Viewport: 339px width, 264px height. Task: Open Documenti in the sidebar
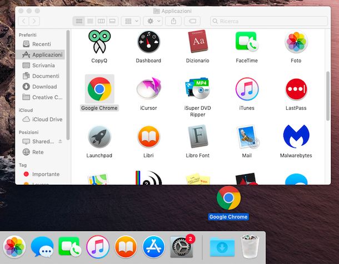pos(40,76)
